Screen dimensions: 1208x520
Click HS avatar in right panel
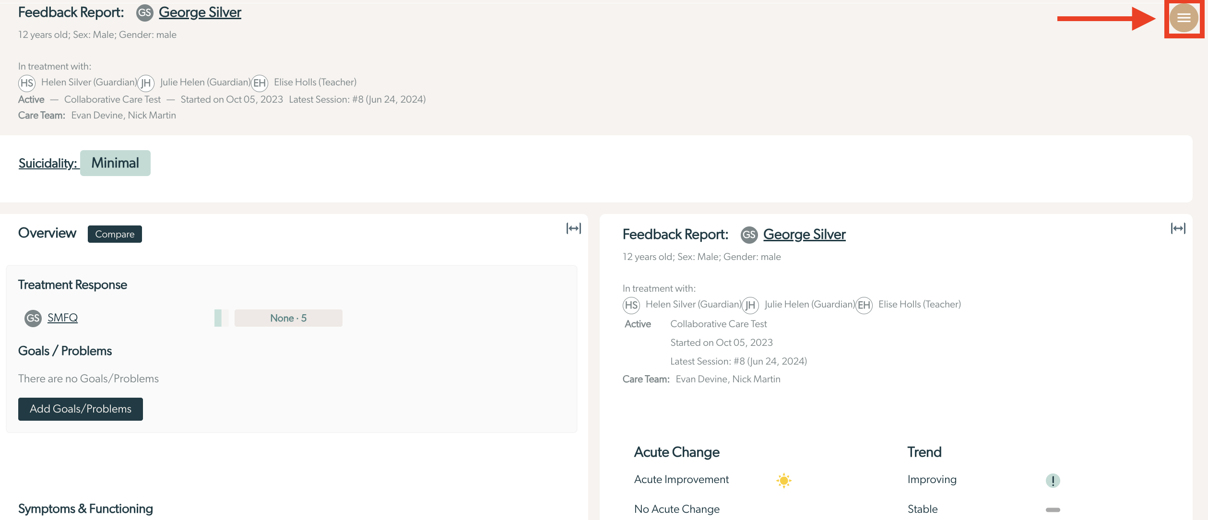point(631,305)
